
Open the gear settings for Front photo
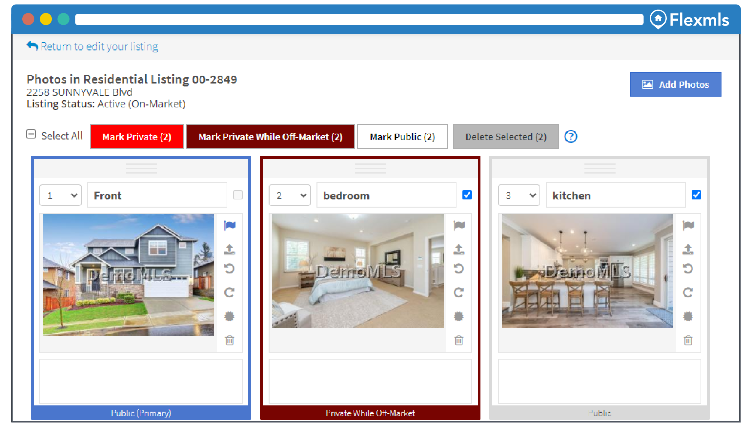tap(230, 316)
